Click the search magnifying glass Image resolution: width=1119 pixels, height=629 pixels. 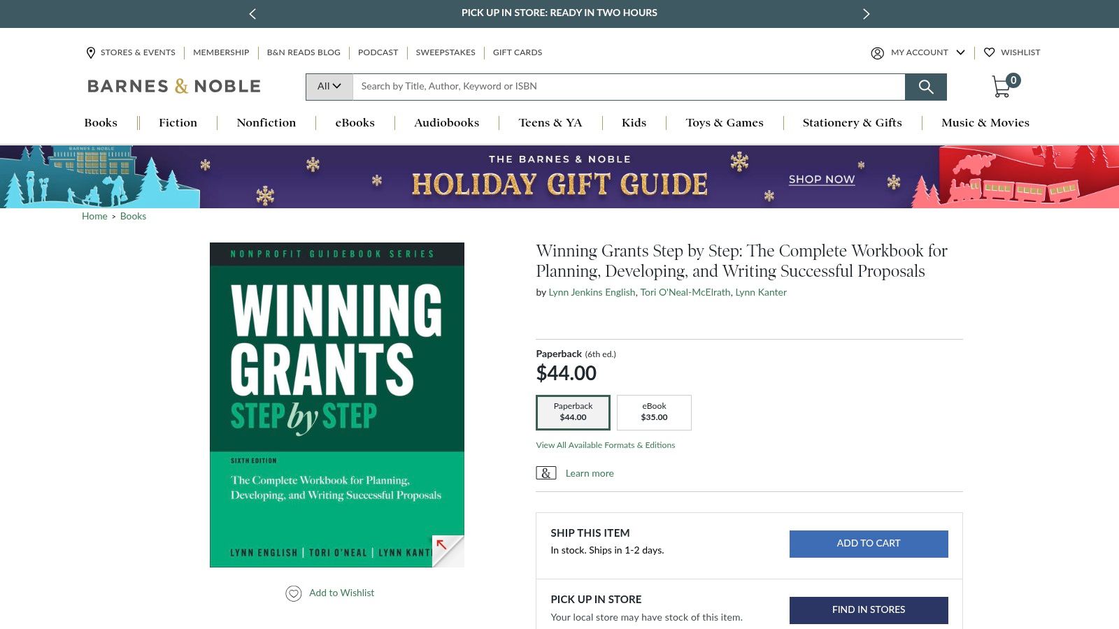coord(926,87)
